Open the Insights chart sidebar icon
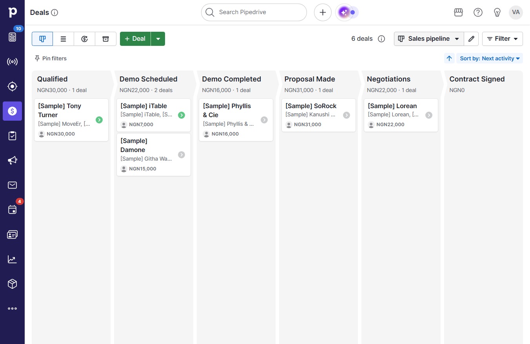This screenshot has width=530, height=344. (x=13, y=259)
